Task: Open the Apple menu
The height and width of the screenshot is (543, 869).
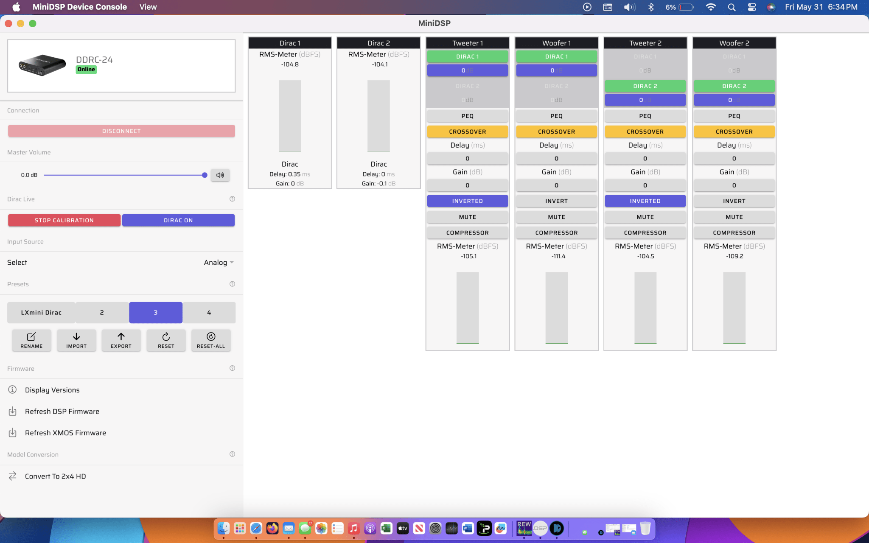Action: click(16, 7)
